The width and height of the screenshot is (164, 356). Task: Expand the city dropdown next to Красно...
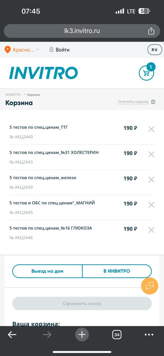(x=38, y=50)
